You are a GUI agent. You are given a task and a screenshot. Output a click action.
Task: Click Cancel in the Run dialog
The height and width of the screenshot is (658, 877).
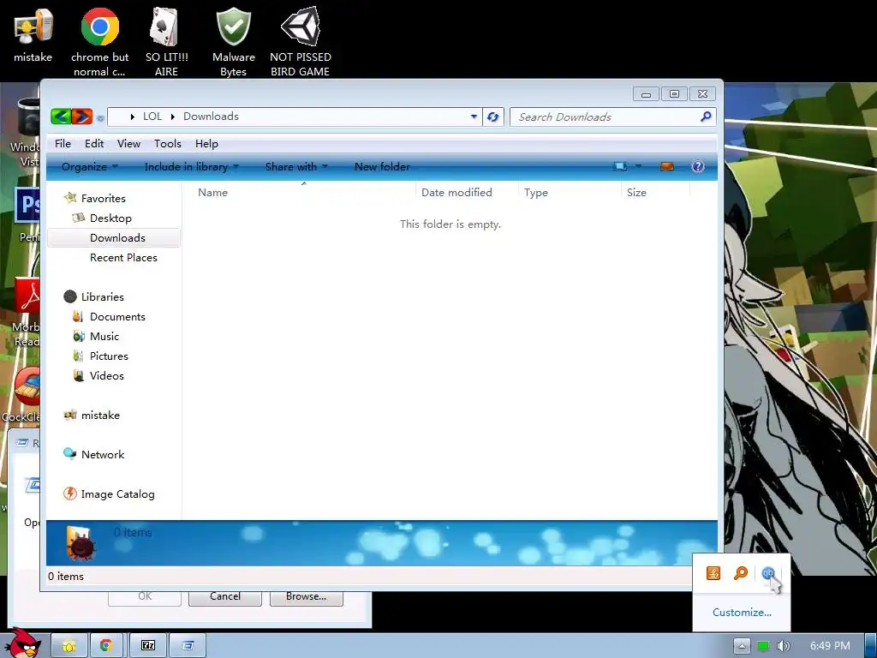tap(225, 597)
